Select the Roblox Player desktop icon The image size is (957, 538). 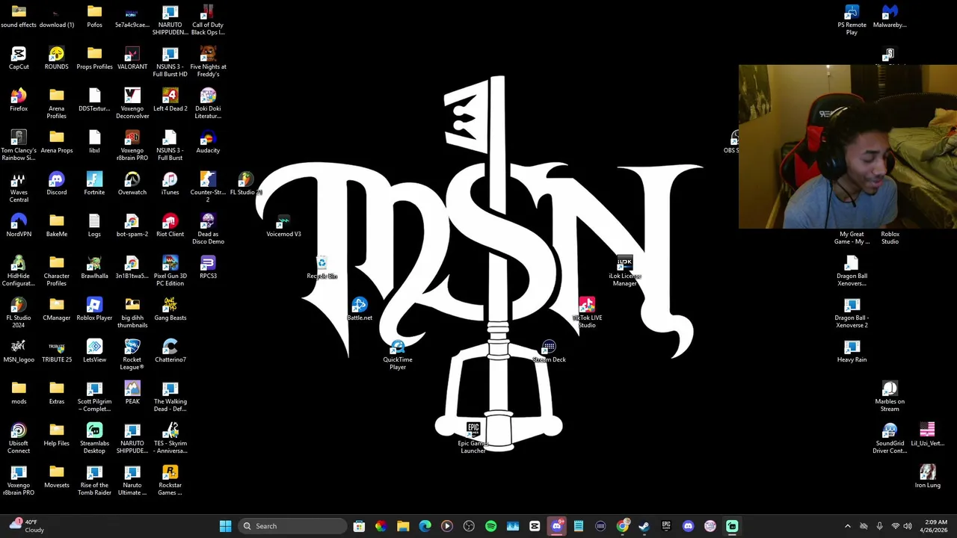(x=94, y=309)
